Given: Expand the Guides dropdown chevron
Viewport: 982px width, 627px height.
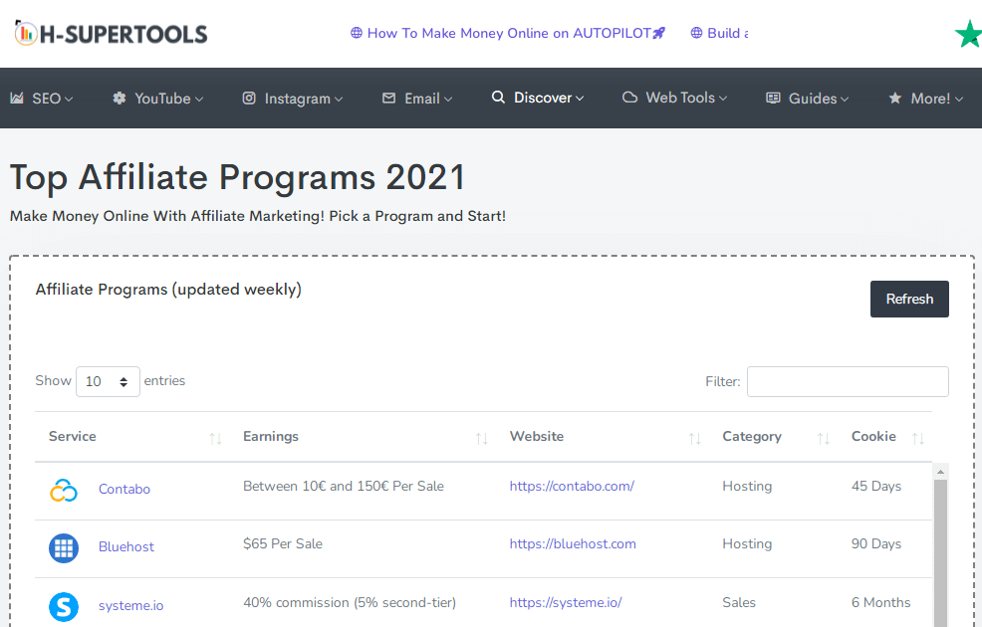Looking at the screenshot, I should pos(845,99).
